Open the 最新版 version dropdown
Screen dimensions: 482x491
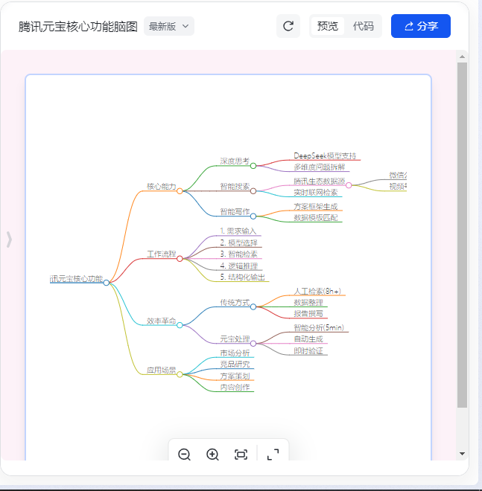point(169,26)
